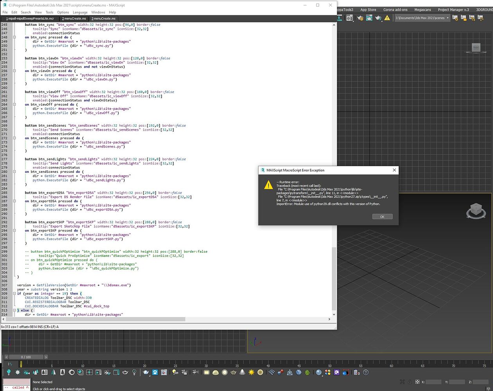Click the 'None Selected' status text
Image resolution: width=493 pixels, height=391 pixels.
coord(42,382)
